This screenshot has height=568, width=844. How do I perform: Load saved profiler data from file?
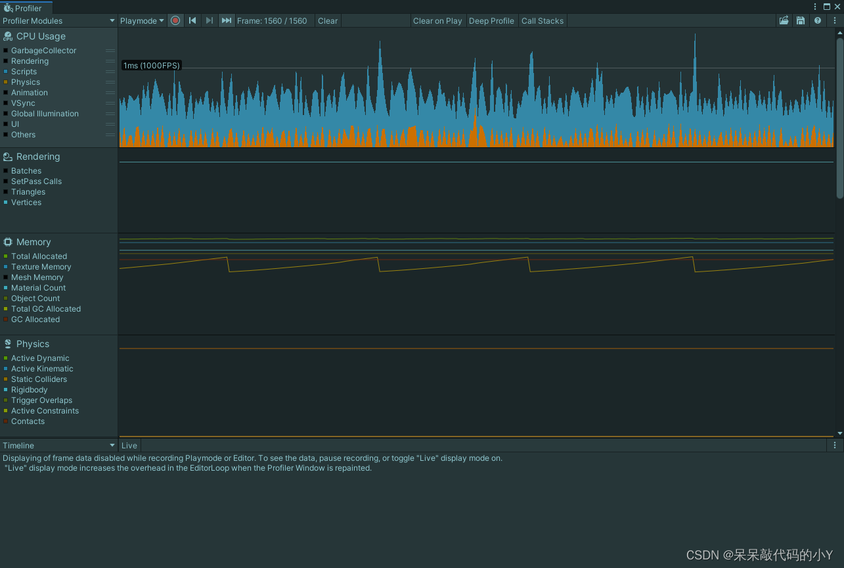(784, 20)
